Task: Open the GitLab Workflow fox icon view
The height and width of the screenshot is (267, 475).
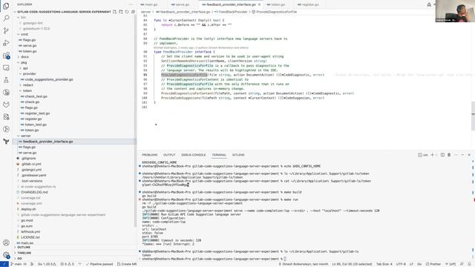Action: tap(6, 105)
